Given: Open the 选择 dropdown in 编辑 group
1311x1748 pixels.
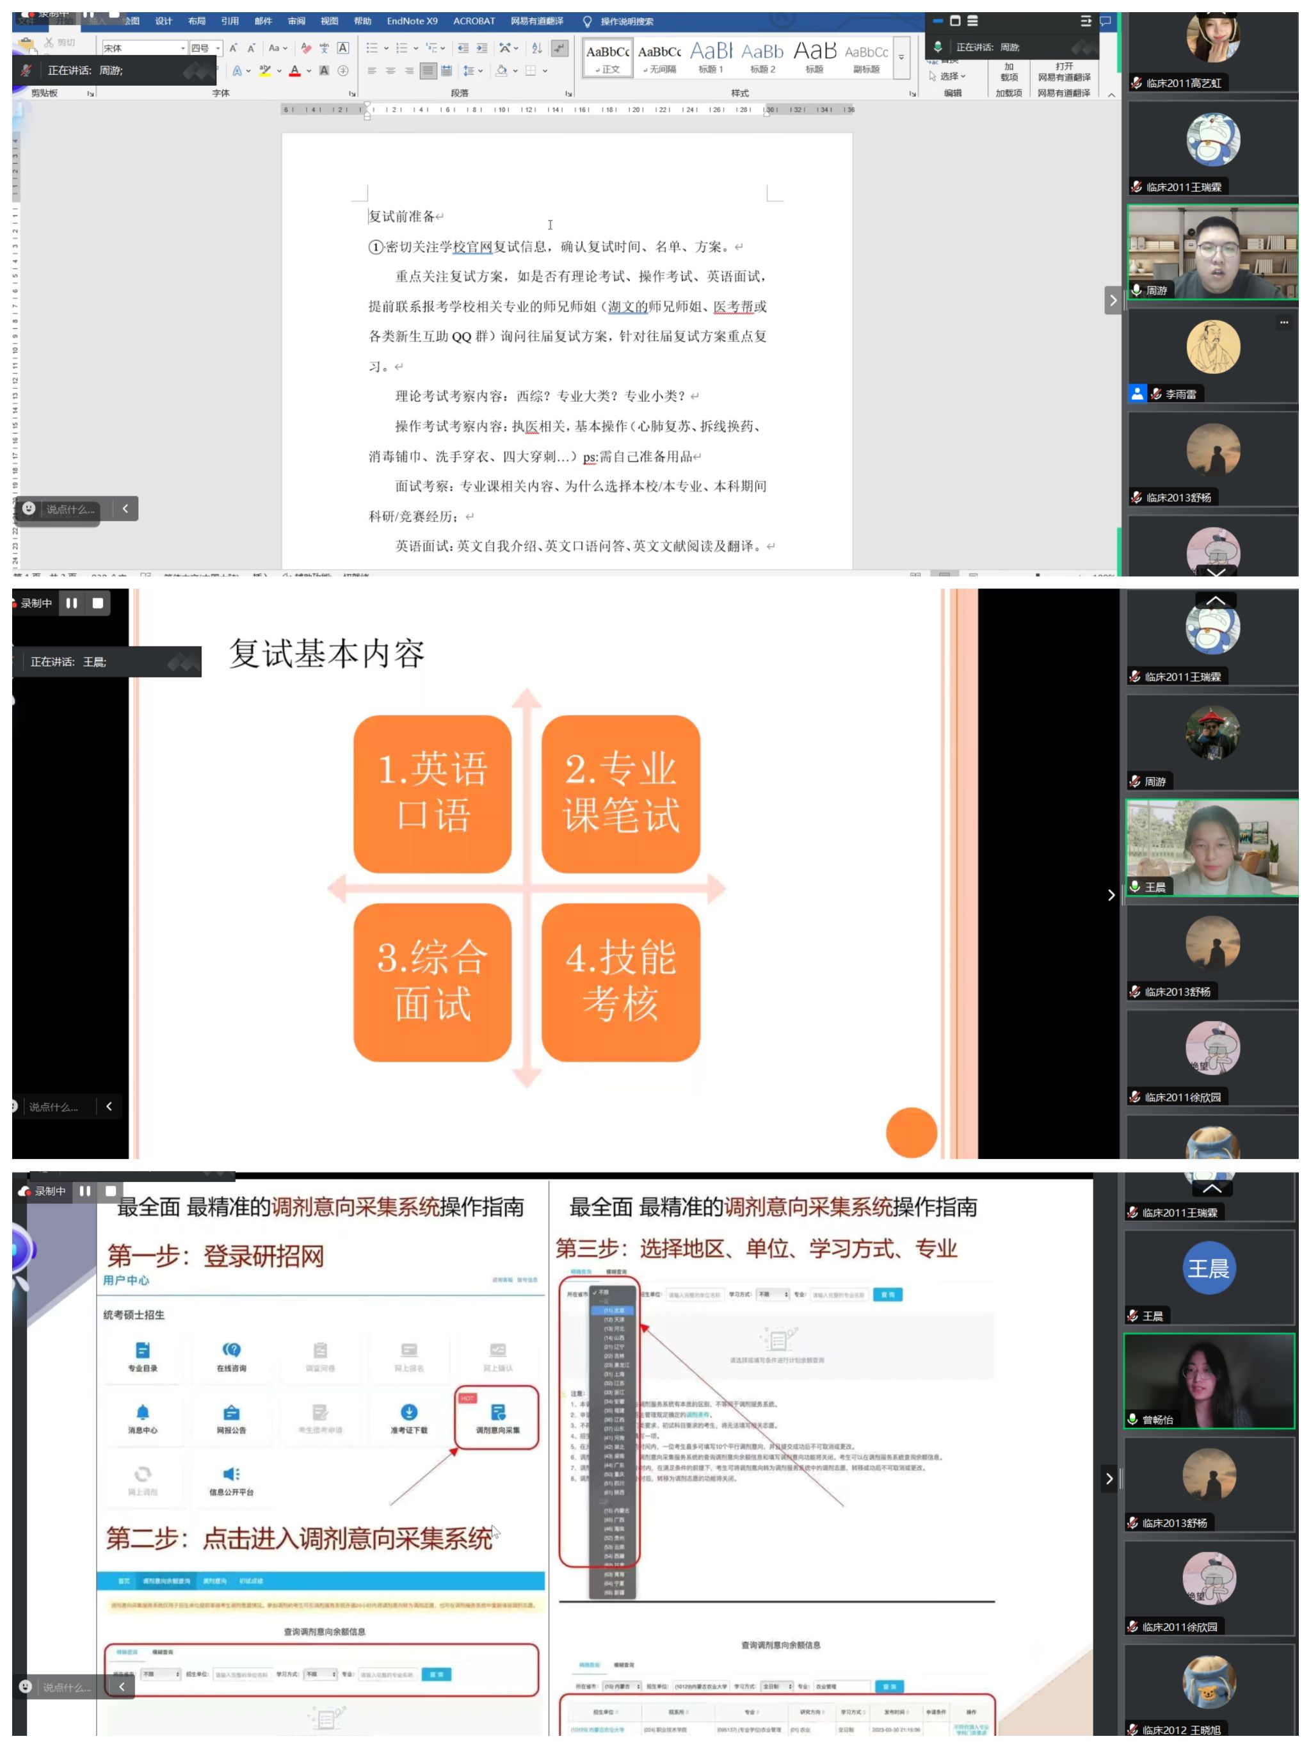Looking at the screenshot, I should (947, 76).
